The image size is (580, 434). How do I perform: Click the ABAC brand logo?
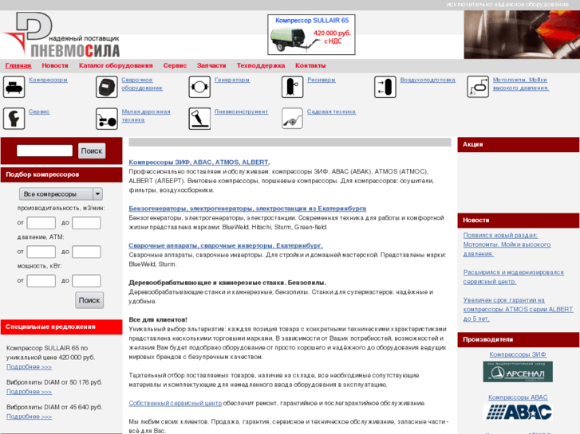(x=518, y=412)
